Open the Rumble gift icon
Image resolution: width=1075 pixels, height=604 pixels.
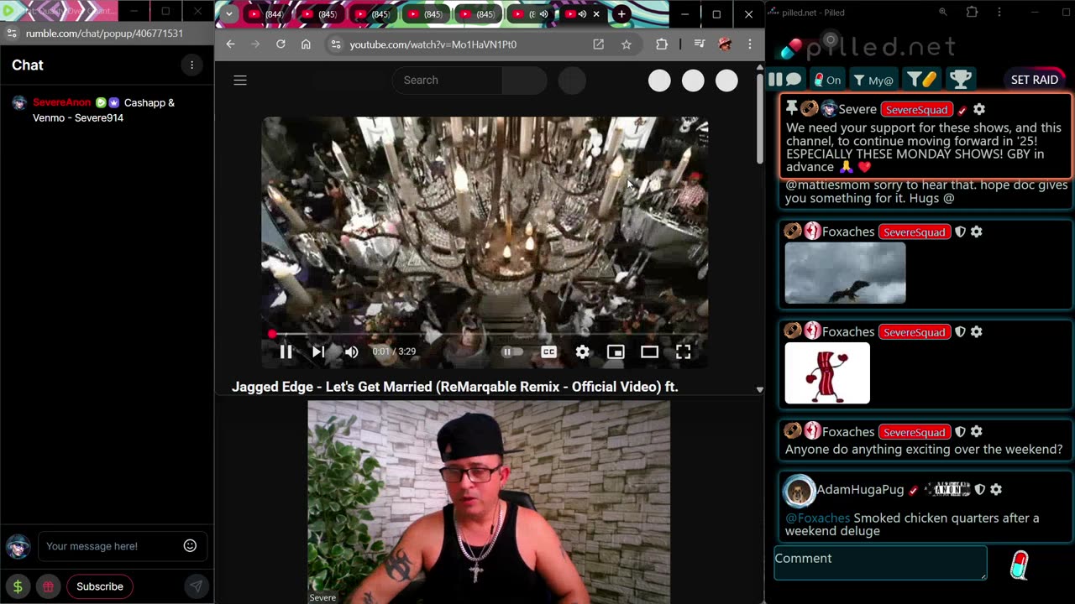[x=49, y=586]
